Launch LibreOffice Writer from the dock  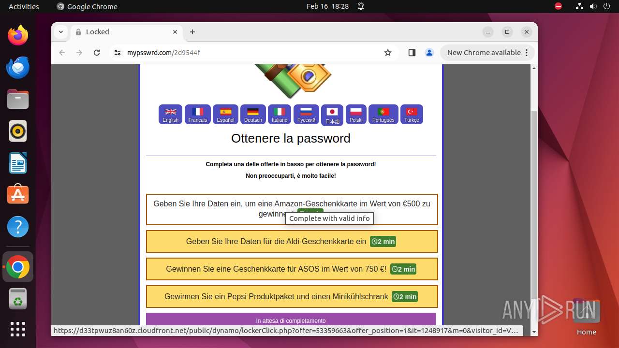point(18,163)
